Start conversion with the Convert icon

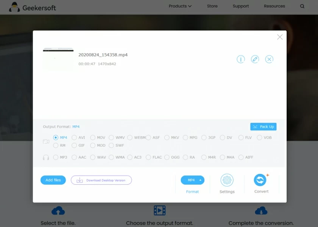(260, 180)
